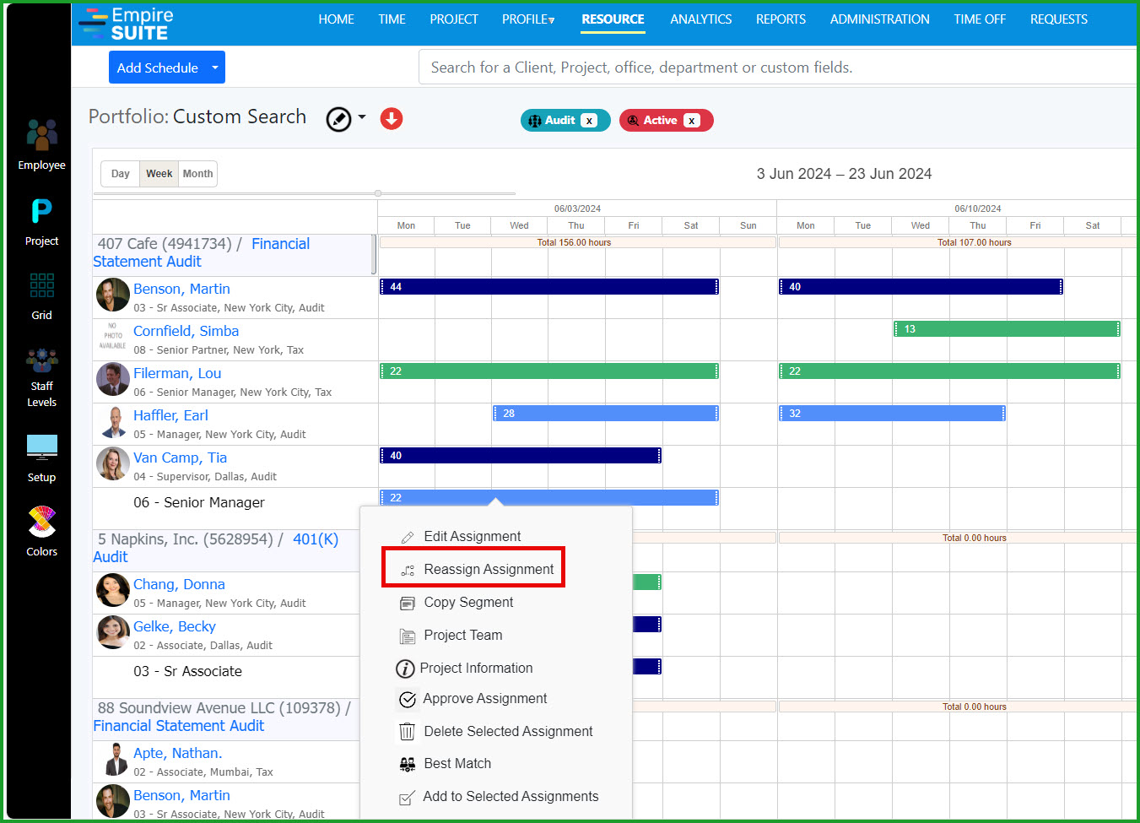Open Donna Chang's employee link
Viewport: 1140px width, 823px height.
(x=179, y=584)
